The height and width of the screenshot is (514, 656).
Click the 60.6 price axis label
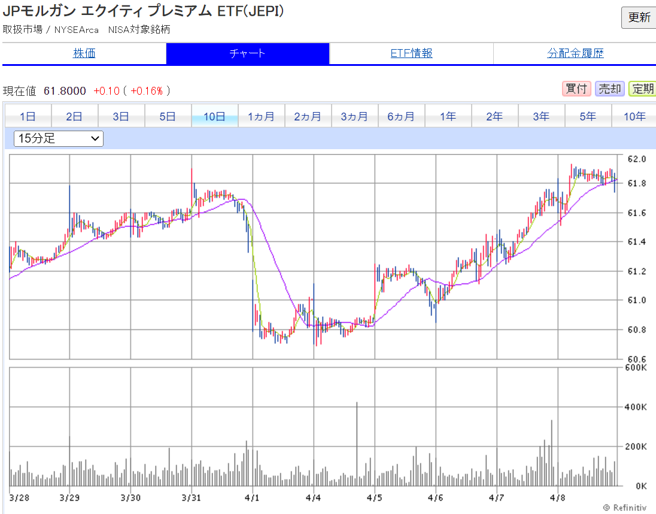tap(637, 359)
